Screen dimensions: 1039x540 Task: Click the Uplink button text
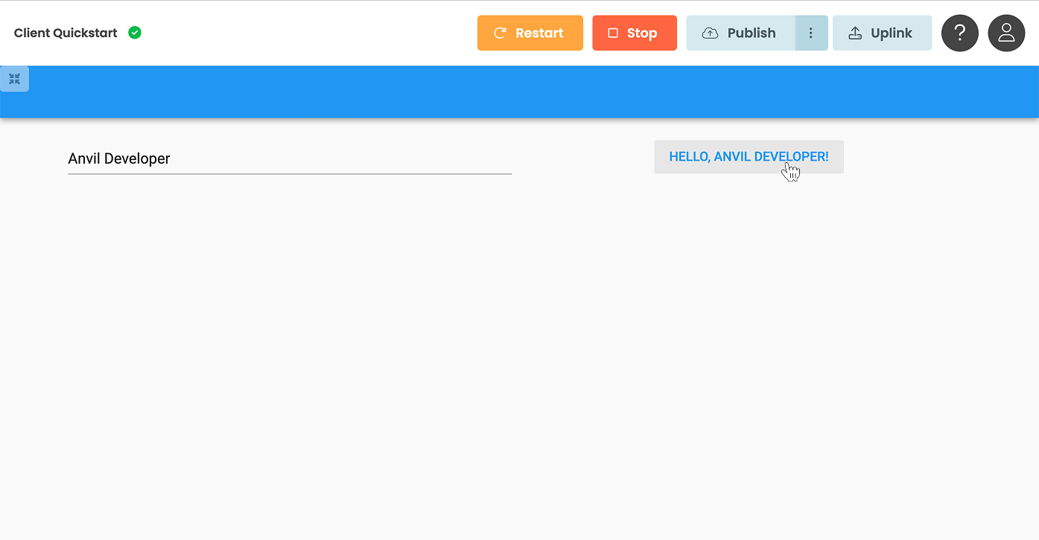click(891, 33)
